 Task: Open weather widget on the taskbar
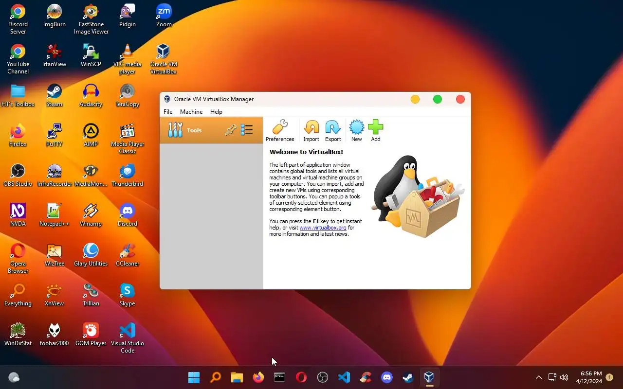(x=14, y=377)
